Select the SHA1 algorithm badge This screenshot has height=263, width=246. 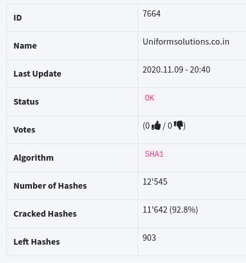(154, 154)
